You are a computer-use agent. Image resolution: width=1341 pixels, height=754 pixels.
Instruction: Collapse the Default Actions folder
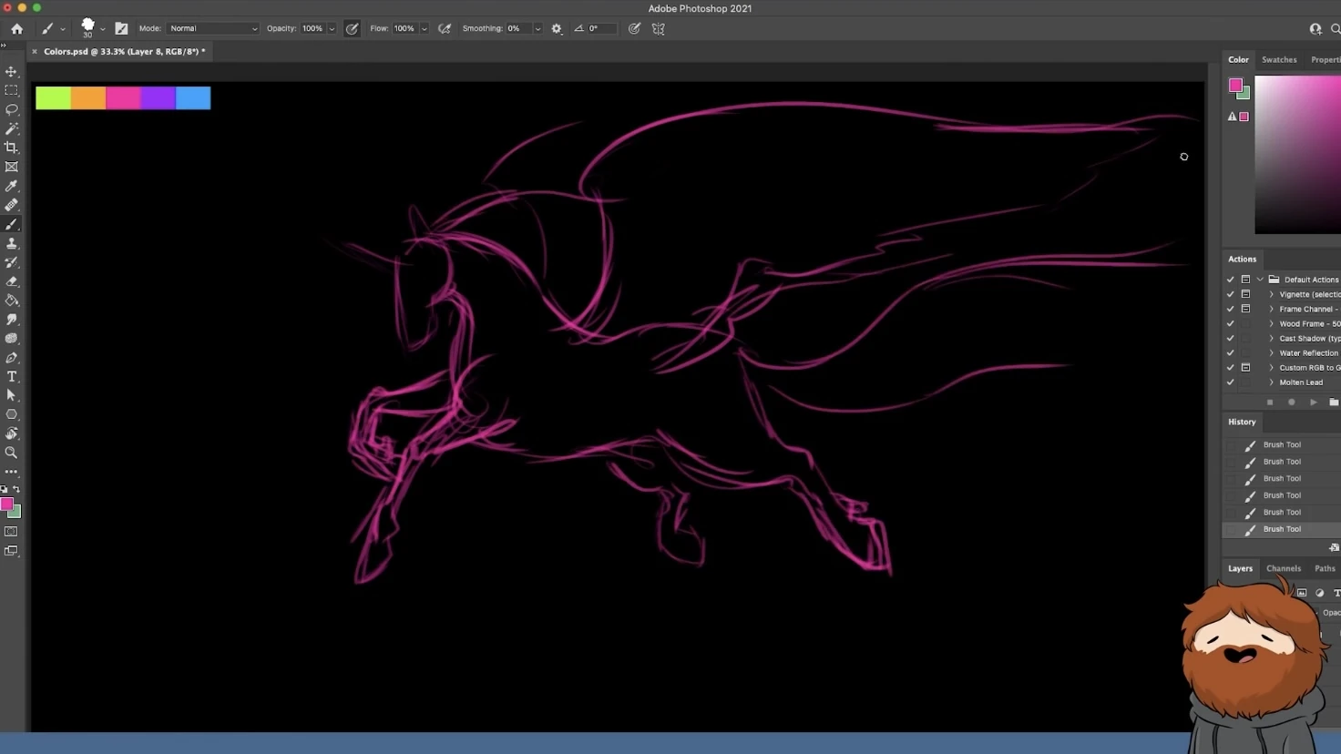point(1260,280)
